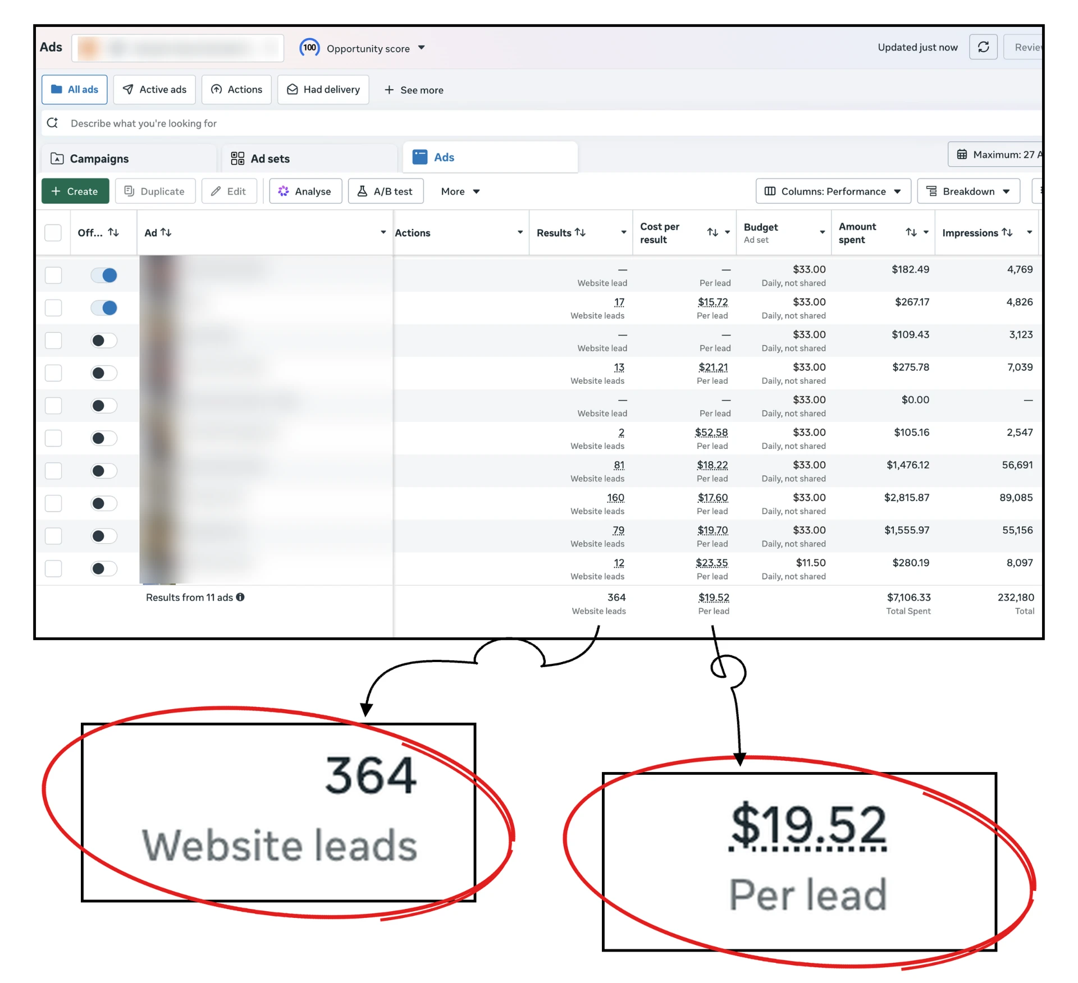
Task: Click the Maximum date range button
Action: click(x=995, y=154)
